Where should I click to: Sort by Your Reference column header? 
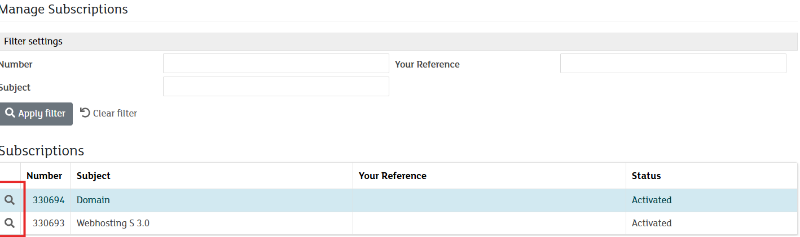pos(393,176)
